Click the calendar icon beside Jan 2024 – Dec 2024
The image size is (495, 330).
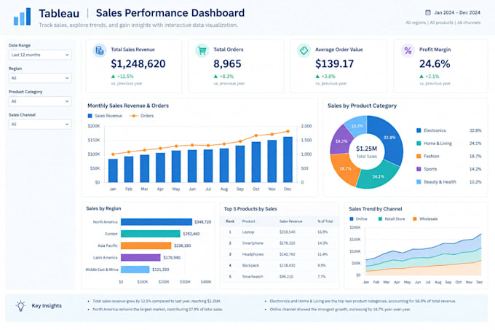point(428,12)
